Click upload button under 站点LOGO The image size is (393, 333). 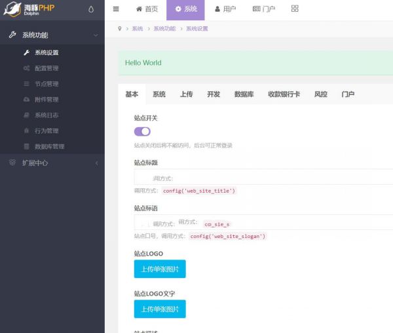(160, 269)
